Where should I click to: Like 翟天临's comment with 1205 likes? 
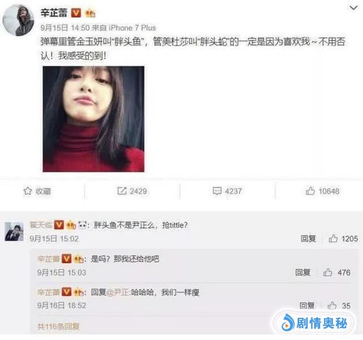tap(333, 238)
